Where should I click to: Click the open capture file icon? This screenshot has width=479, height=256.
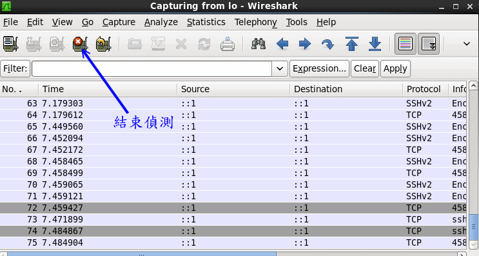[135, 44]
